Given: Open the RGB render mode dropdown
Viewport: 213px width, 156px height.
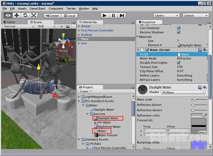Looking at the screenshot, I should pyautogui.click(x=46, y=26).
